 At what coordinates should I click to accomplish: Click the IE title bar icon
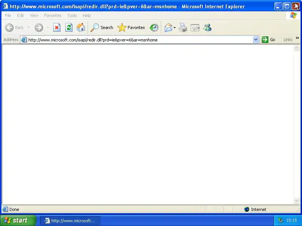tap(5, 6)
